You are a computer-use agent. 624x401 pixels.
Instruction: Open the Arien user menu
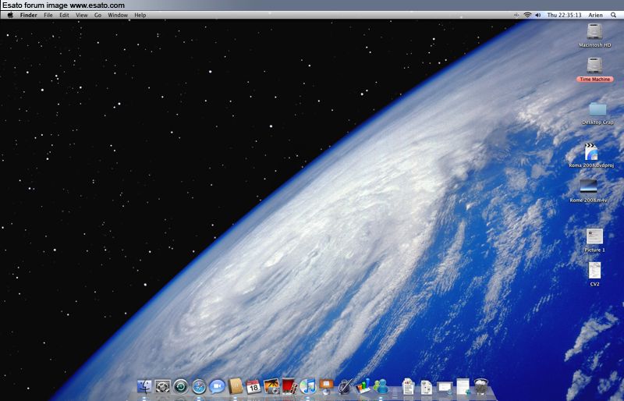click(x=595, y=15)
